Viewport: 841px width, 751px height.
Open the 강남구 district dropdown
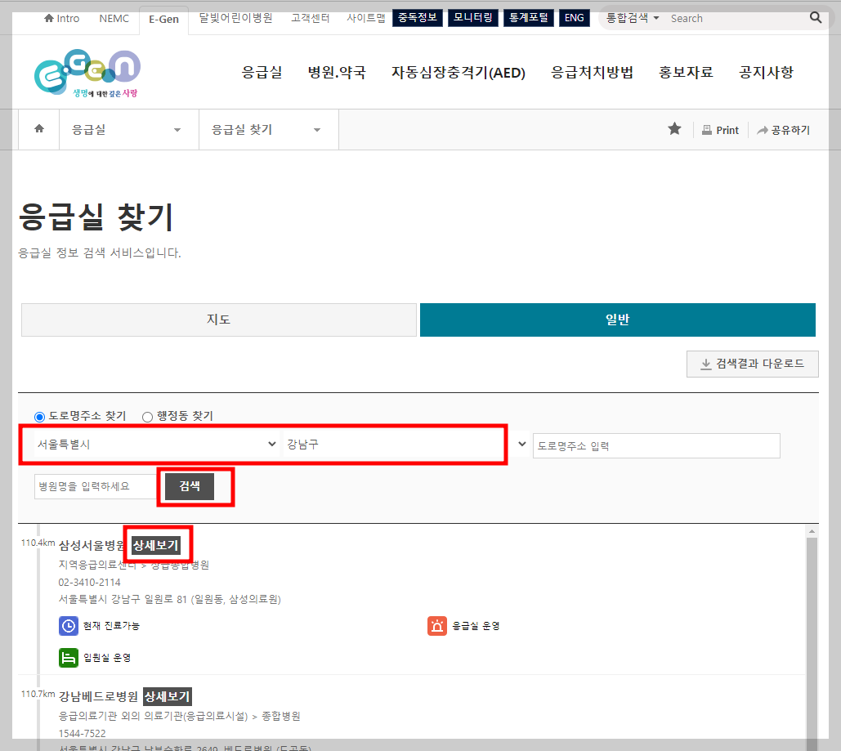[x=406, y=445]
